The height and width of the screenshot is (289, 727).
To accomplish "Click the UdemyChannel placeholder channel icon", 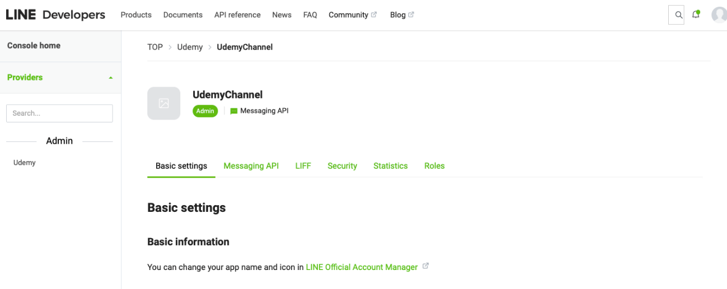I will click(163, 103).
